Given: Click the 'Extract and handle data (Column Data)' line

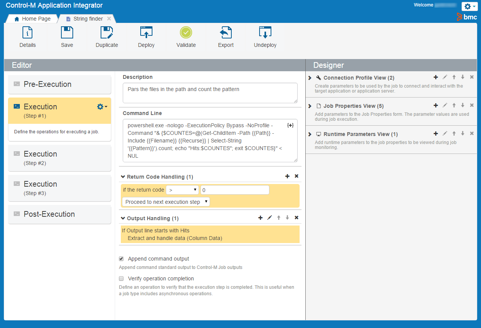Looking at the screenshot, I should click(175, 238).
